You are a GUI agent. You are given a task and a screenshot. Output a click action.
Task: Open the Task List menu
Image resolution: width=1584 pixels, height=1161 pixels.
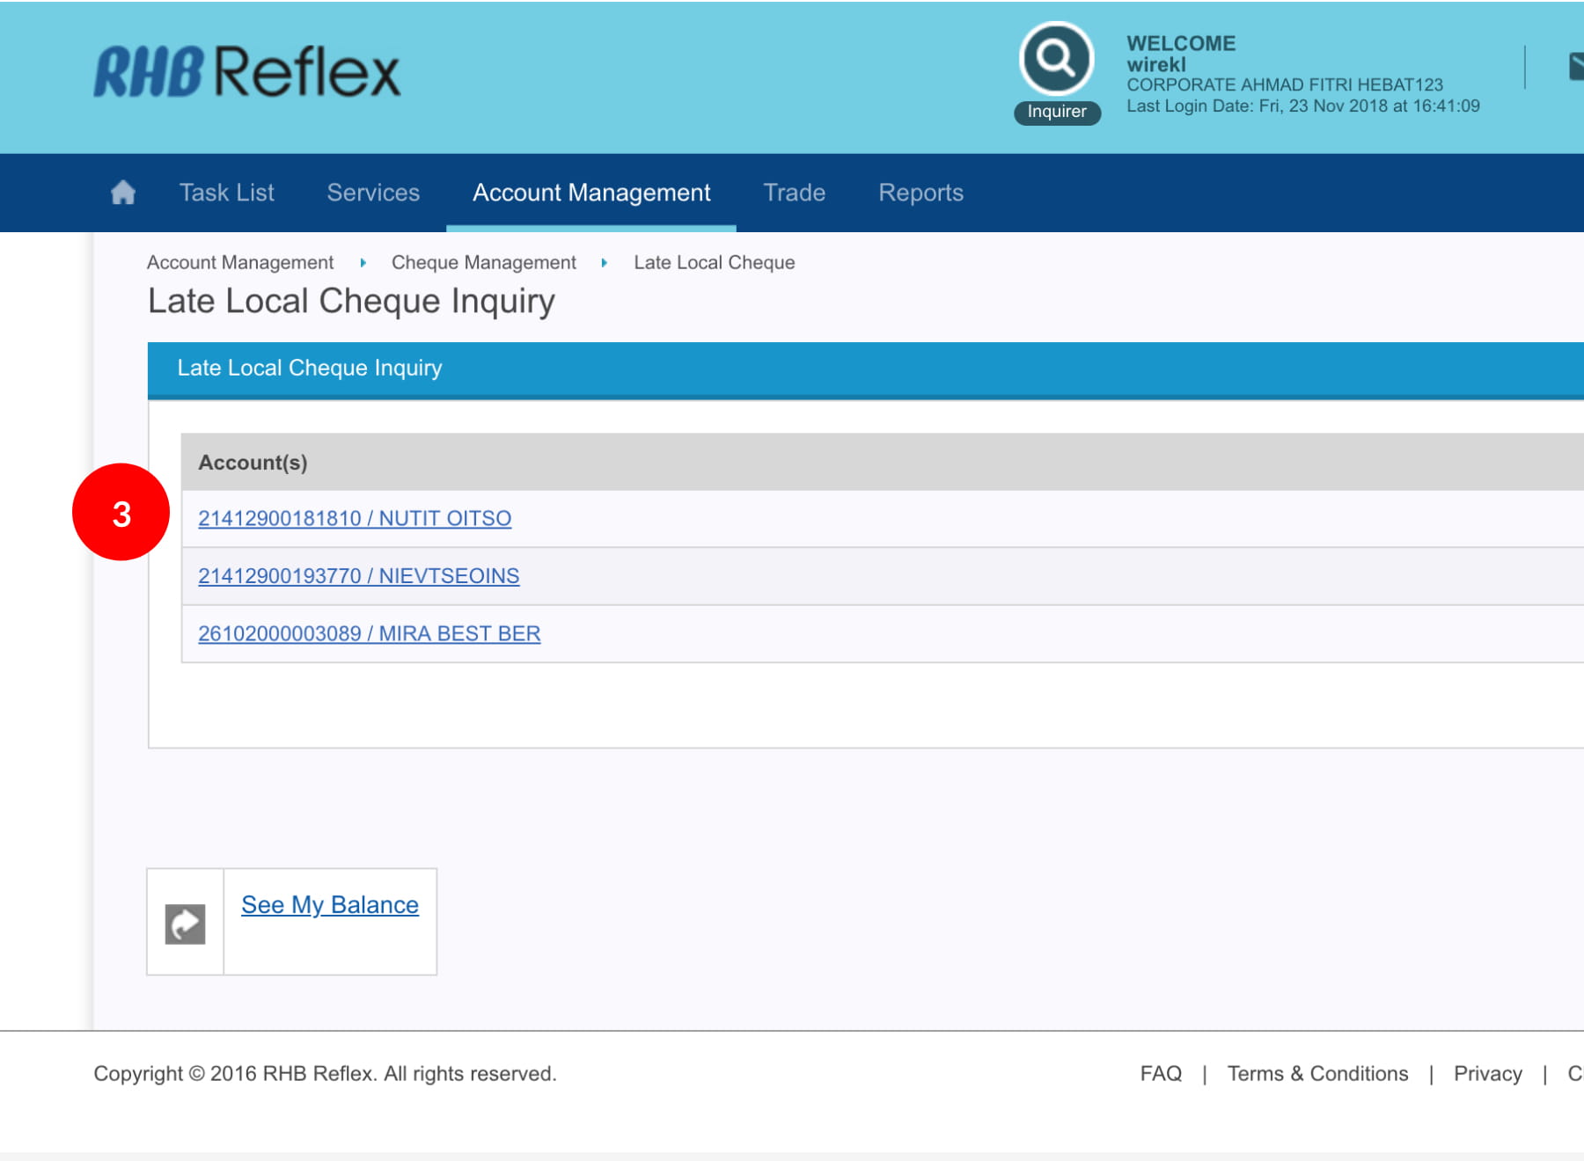coord(226,193)
